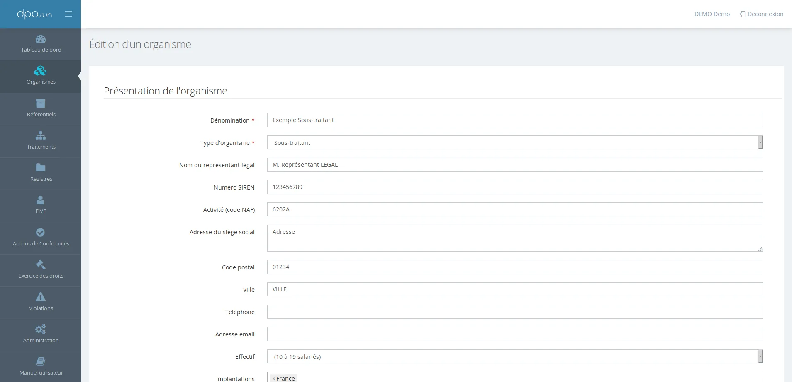The height and width of the screenshot is (382, 792).
Task: Click the dpo.run logo
Action: 34,14
